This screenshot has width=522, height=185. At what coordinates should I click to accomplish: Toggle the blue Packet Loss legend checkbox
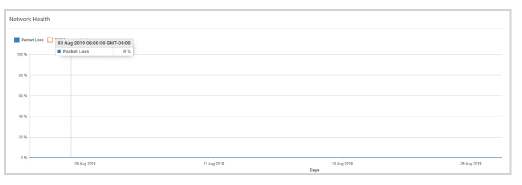(x=16, y=40)
